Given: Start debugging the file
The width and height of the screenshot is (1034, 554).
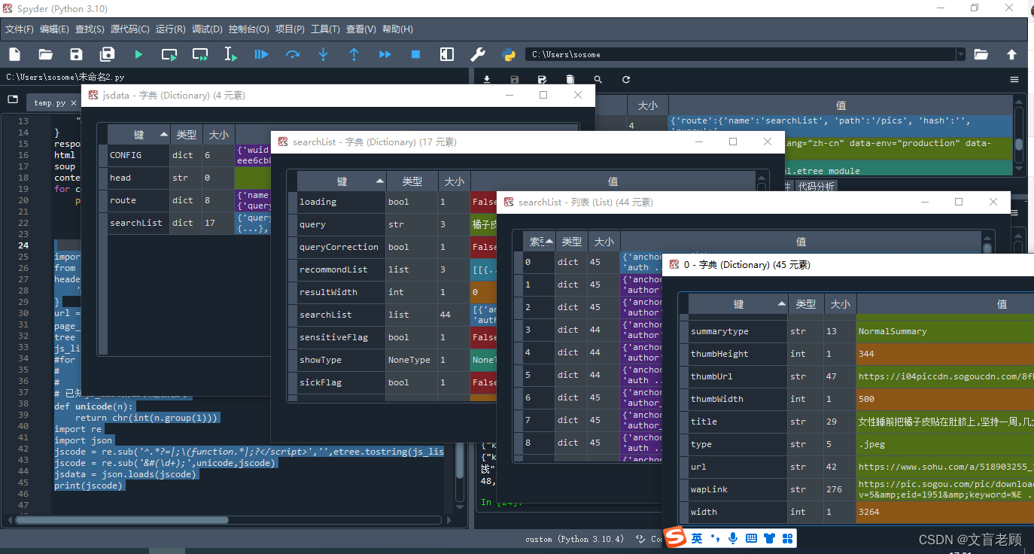Looking at the screenshot, I should pos(261,54).
